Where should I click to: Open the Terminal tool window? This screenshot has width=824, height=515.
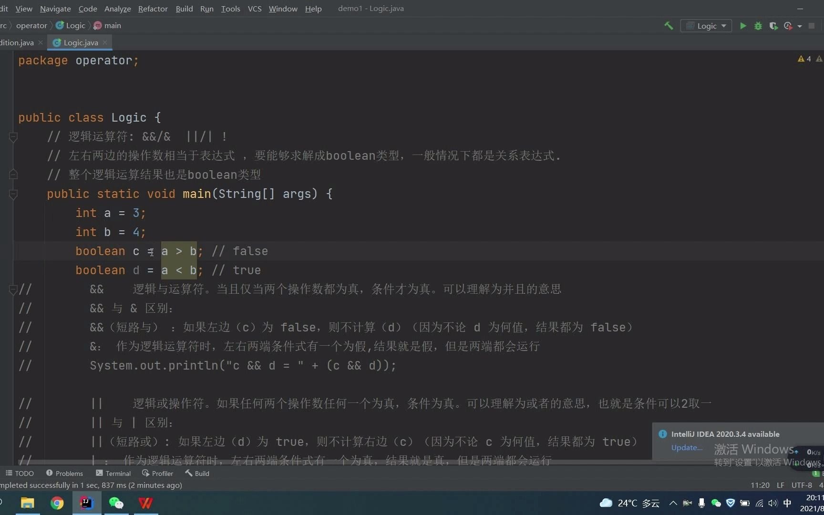point(113,473)
